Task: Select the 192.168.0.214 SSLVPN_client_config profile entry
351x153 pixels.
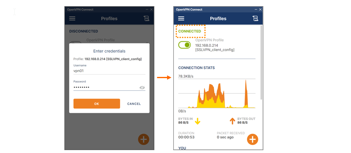Action: point(215,47)
